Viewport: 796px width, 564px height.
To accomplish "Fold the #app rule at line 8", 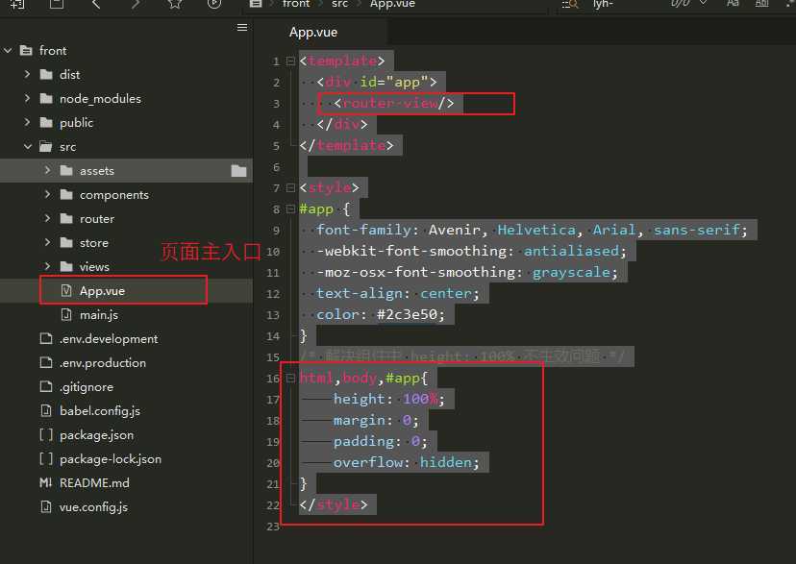I will pyautogui.click(x=290, y=208).
